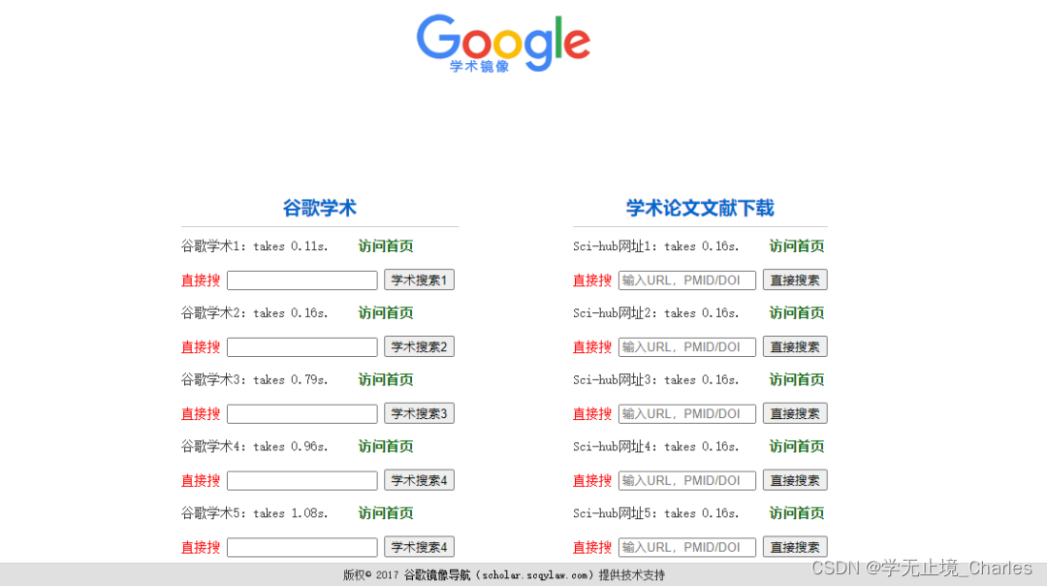Focus URL/PMID/DOI field under Sci-hub网址4

pyautogui.click(x=687, y=481)
